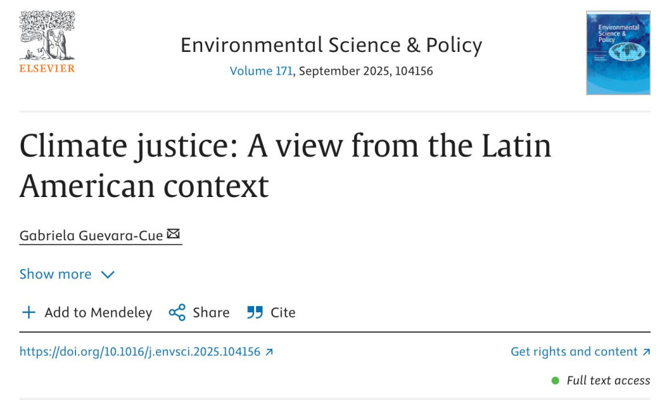Viewport: 667px width, 420px height.
Task: Click the Share button label
Action: (211, 312)
